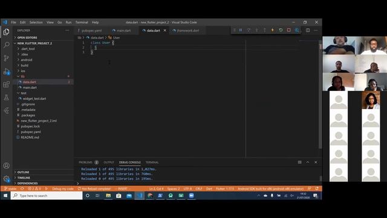Open the Test flask view
The image size is (387, 218).
click(x=7, y=97)
